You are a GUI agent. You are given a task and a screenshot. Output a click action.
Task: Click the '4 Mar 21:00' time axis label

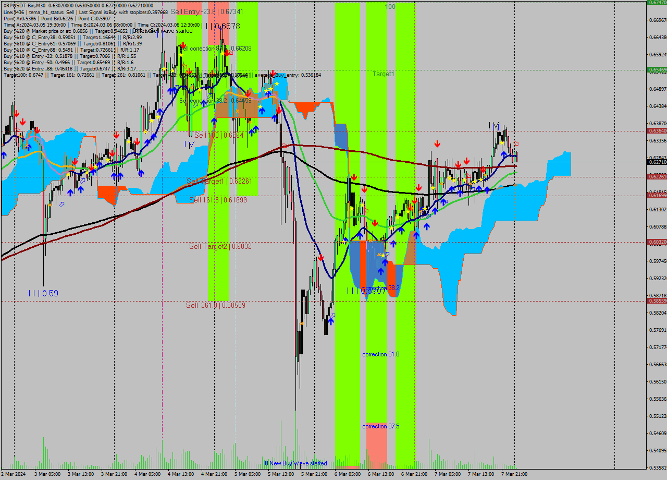(x=214, y=474)
